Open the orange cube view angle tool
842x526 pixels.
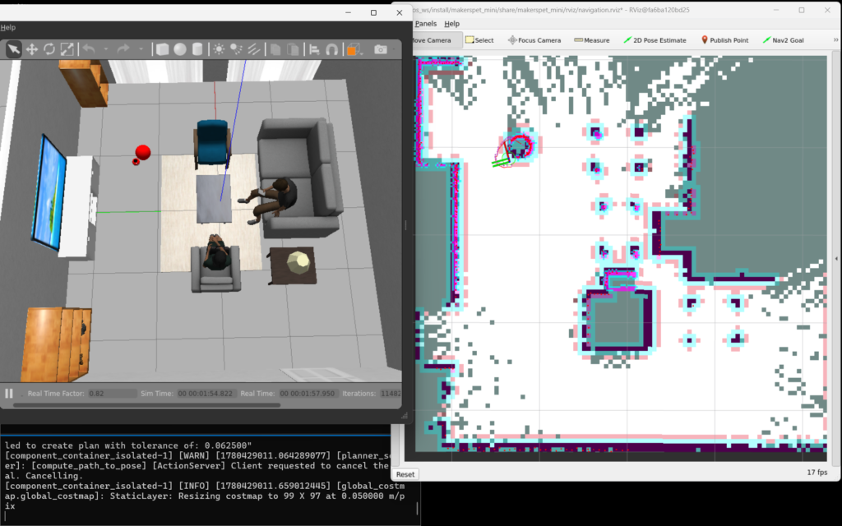coord(353,49)
